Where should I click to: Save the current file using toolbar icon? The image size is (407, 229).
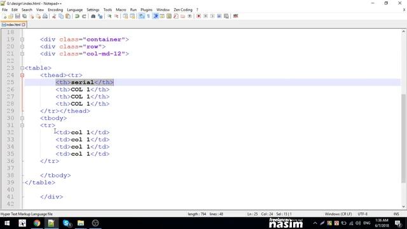tap(17, 16)
